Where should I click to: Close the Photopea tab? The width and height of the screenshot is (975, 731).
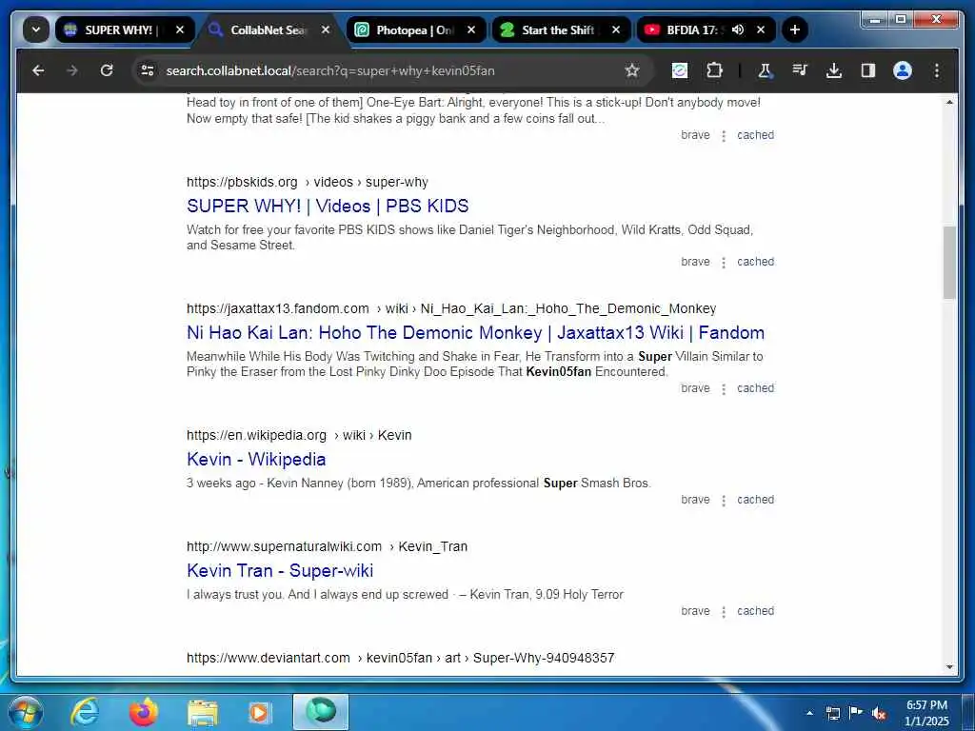(471, 30)
